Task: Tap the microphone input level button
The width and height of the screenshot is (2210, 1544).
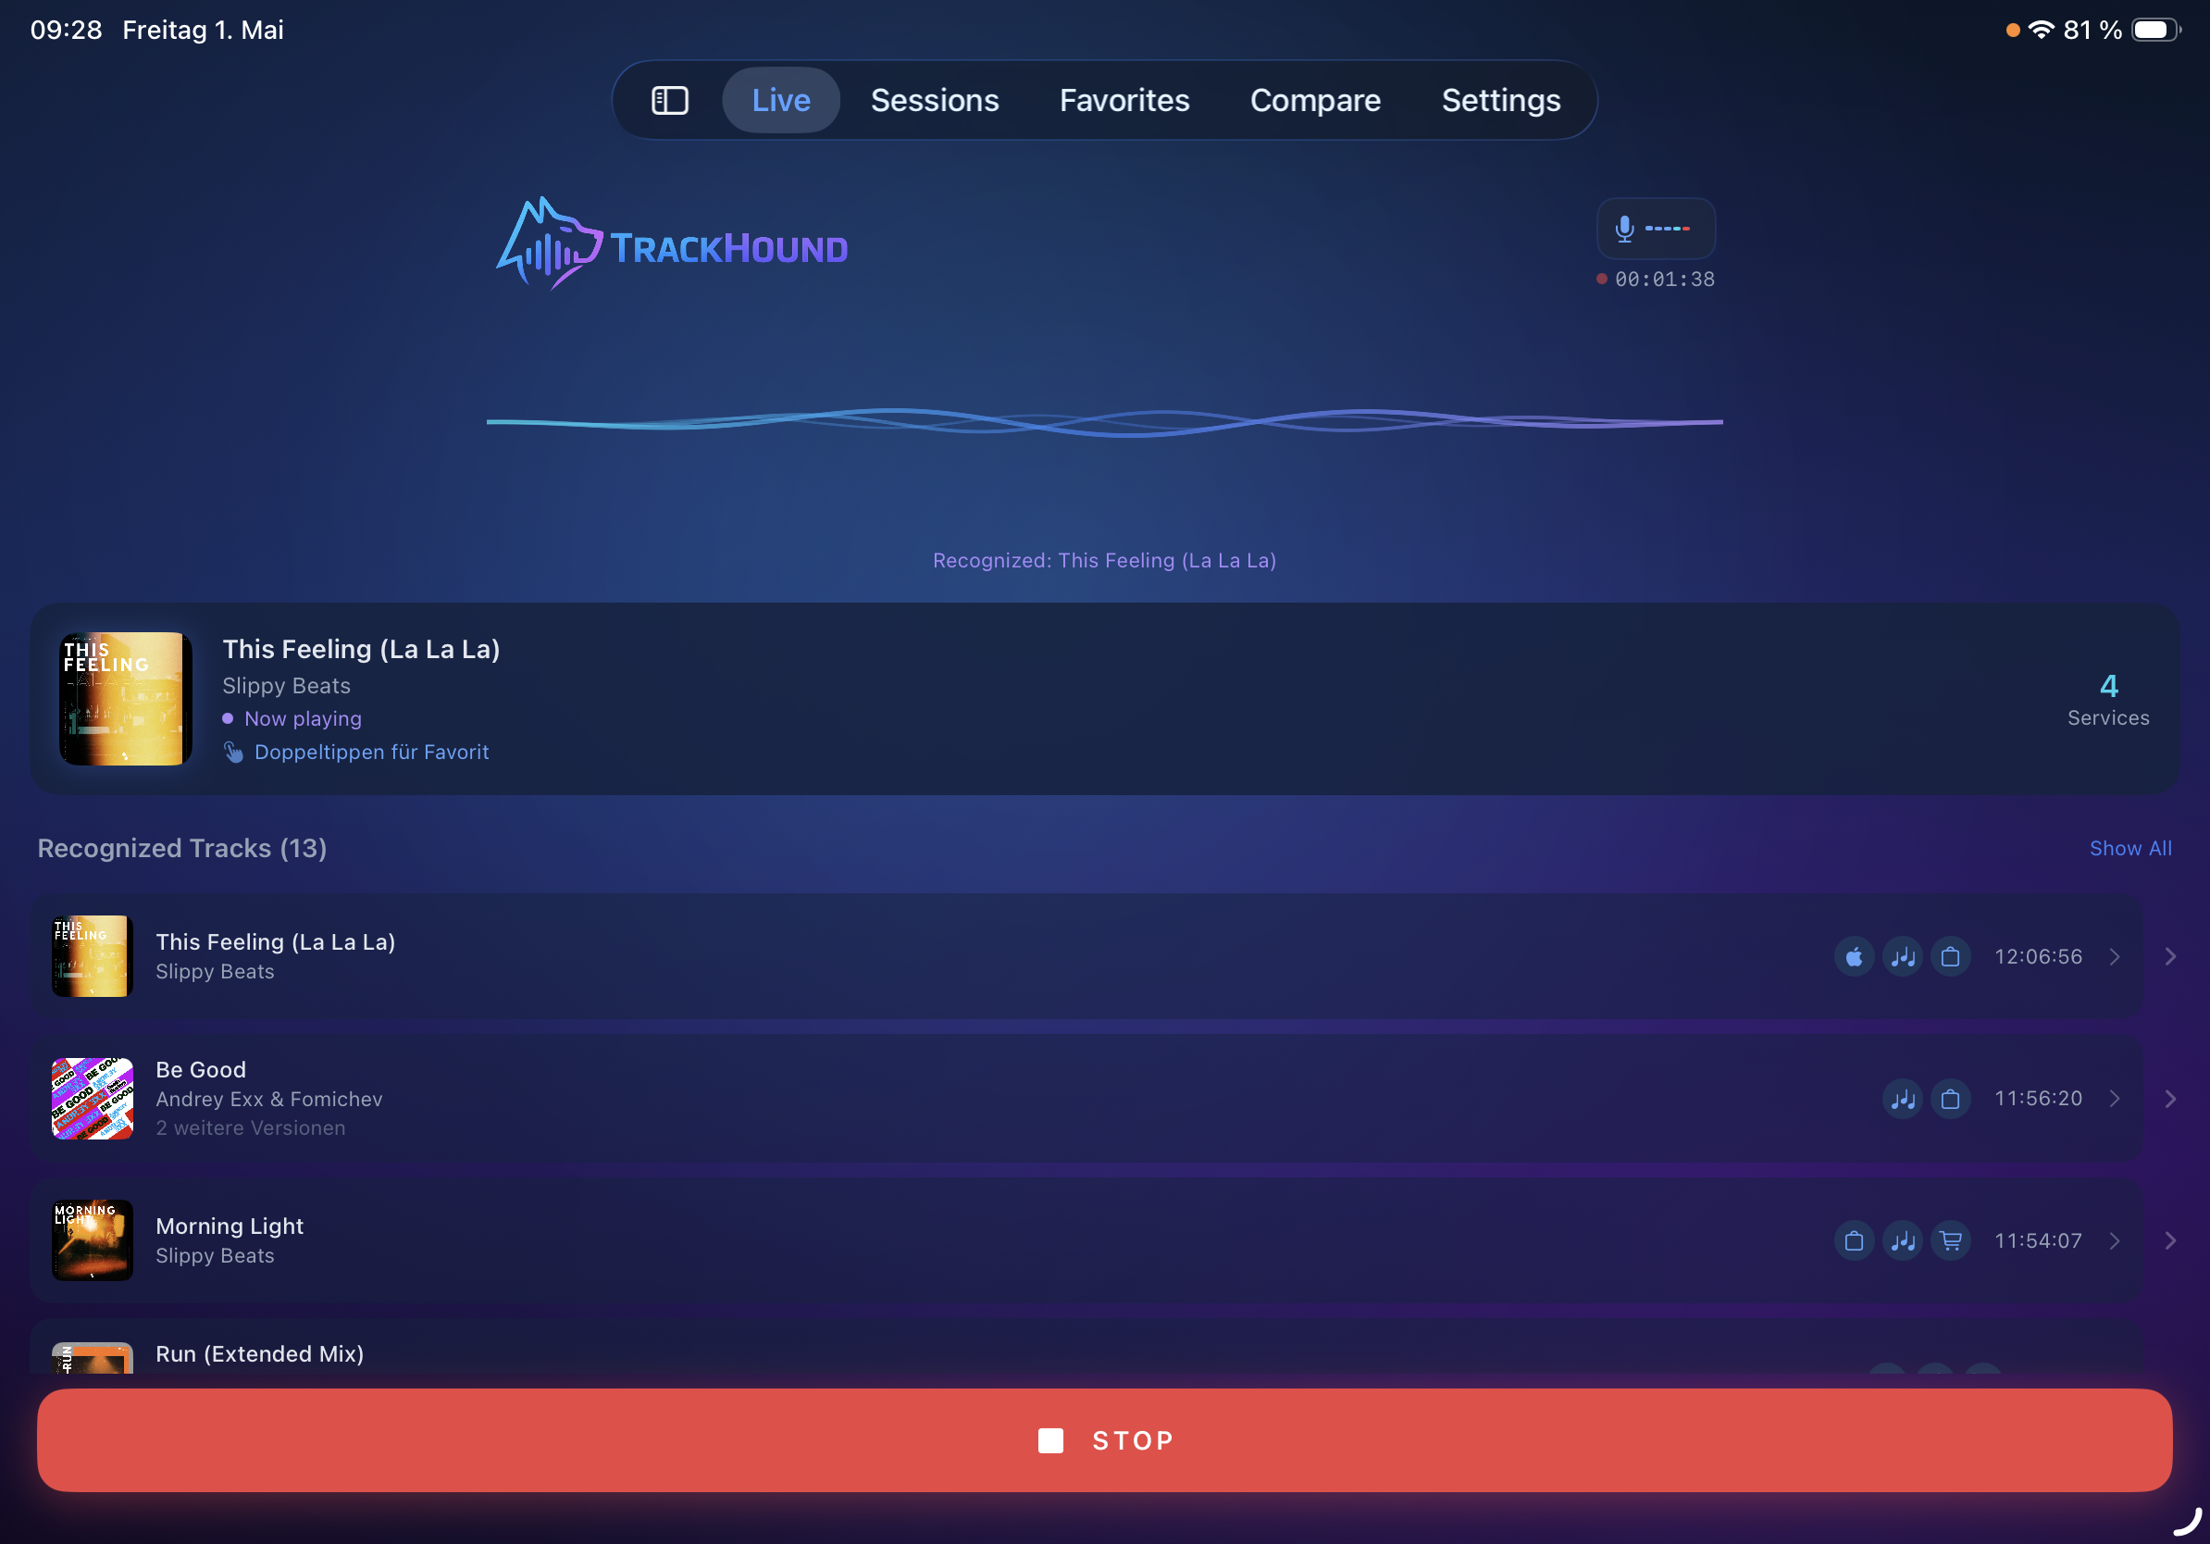Action: 1656,228
